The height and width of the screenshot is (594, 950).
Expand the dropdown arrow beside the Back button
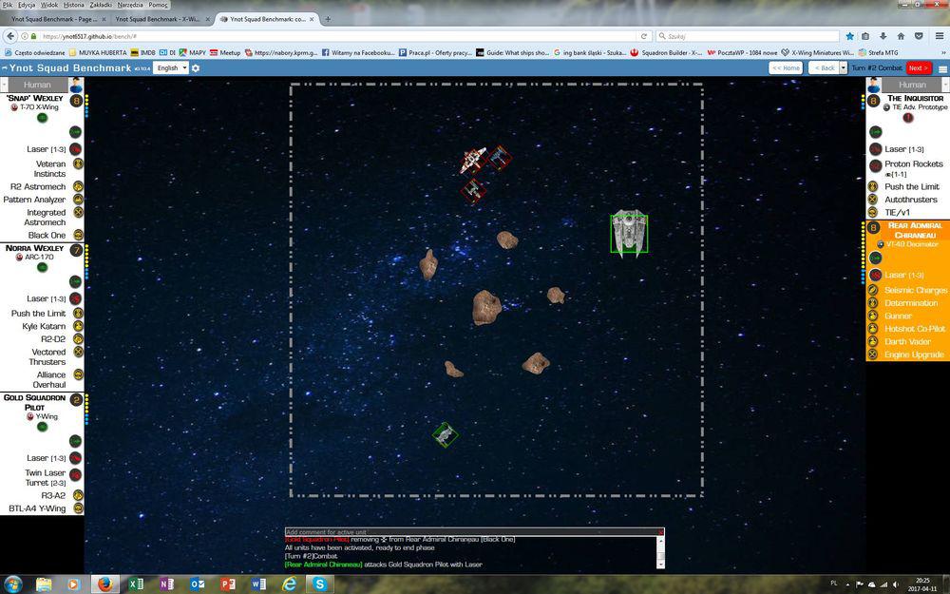(844, 68)
